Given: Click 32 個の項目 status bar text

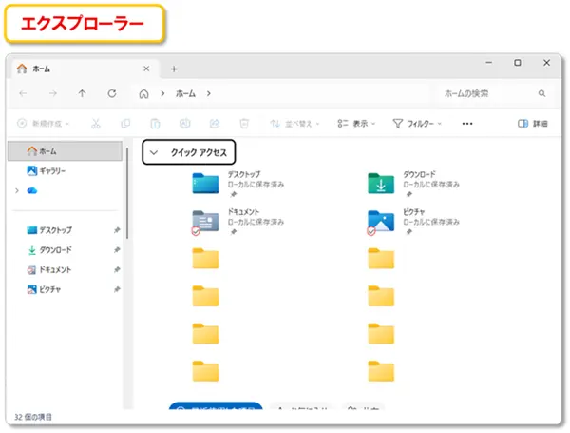Looking at the screenshot, I should click(x=33, y=417).
